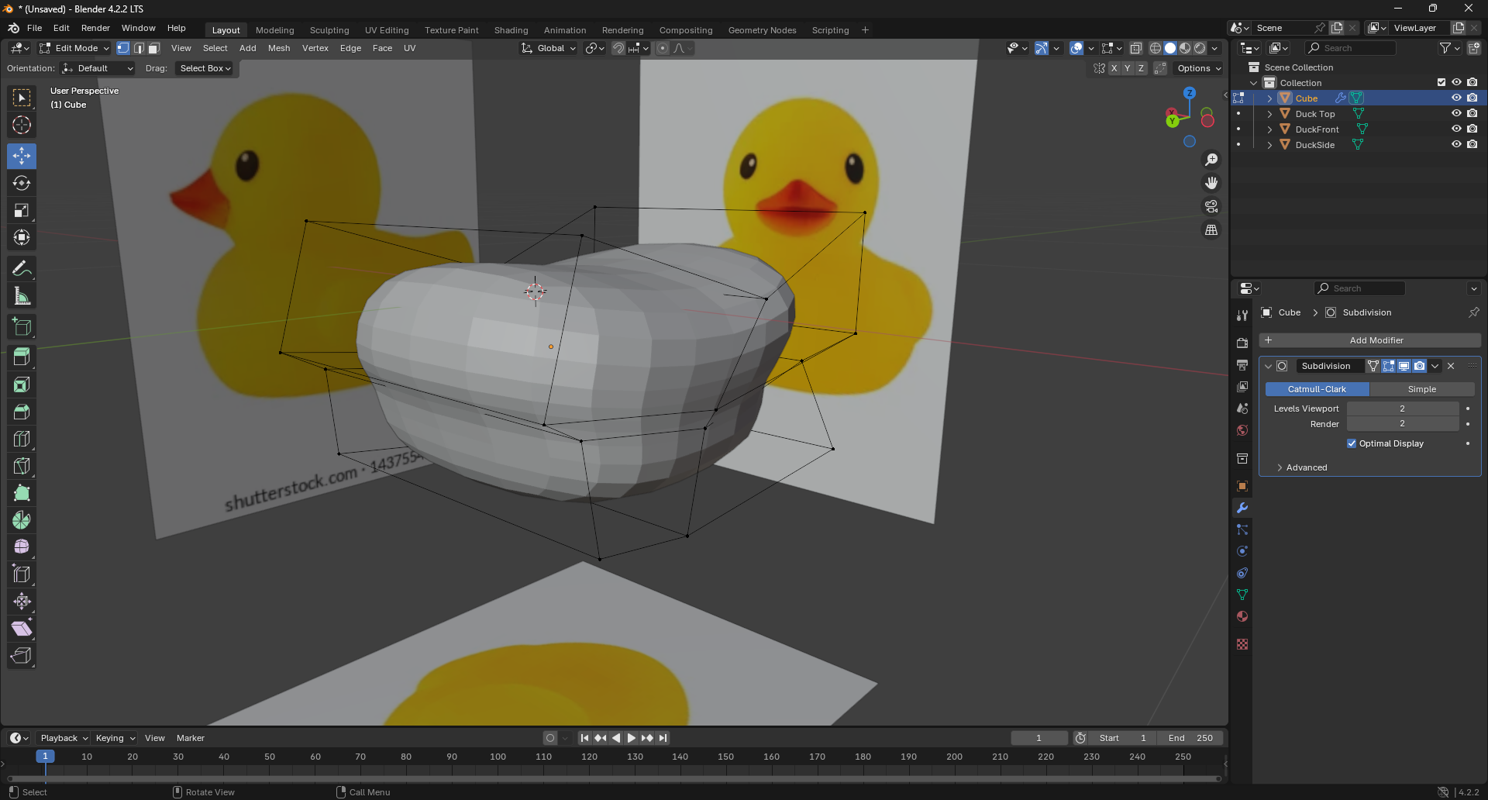Image resolution: width=1488 pixels, height=800 pixels.
Task: Select the Rotate tool in the toolbar
Action: pos(22,184)
